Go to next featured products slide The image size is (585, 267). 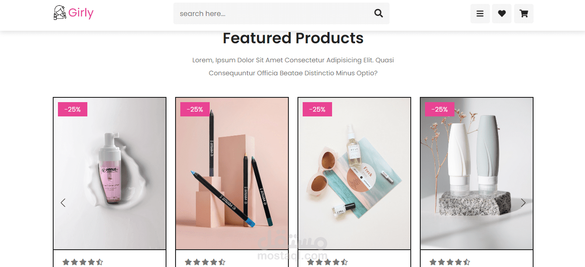click(523, 203)
